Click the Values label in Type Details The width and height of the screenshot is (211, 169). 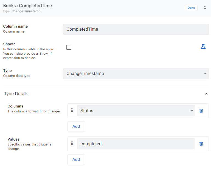pos(13,139)
